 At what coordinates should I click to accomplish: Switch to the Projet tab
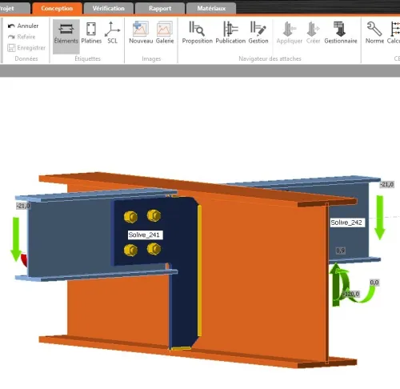(x=14, y=8)
